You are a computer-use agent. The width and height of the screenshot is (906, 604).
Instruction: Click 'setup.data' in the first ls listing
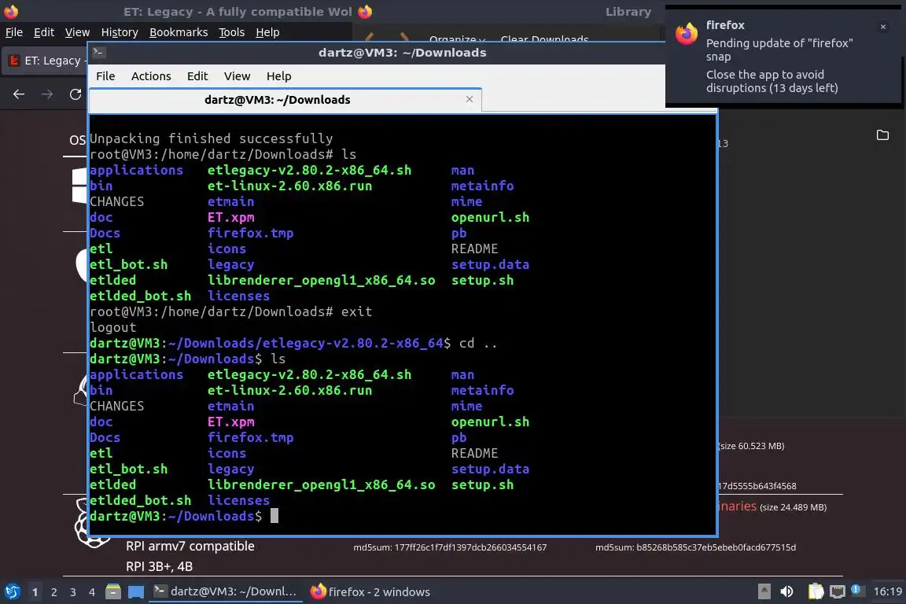pos(490,265)
